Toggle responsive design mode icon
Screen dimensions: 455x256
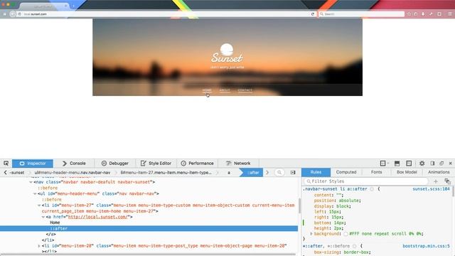[x=409, y=164]
